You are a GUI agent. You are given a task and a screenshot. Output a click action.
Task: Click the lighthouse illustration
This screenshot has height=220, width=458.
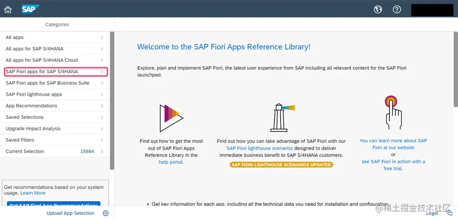click(282, 117)
